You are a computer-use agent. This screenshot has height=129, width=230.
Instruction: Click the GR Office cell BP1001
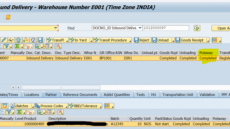[x=107, y=58]
